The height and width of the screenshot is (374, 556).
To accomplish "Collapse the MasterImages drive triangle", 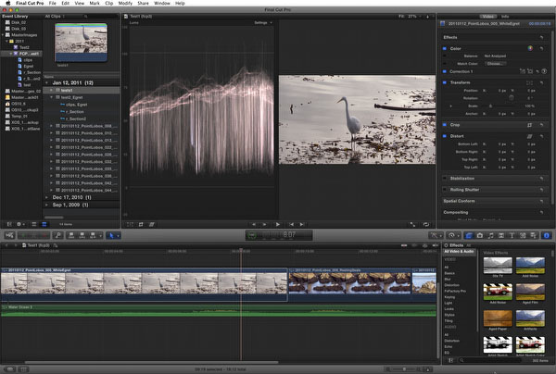I will [x=3, y=35].
